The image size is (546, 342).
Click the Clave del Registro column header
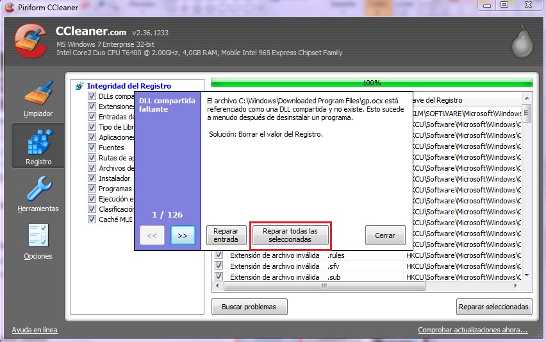click(x=437, y=100)
